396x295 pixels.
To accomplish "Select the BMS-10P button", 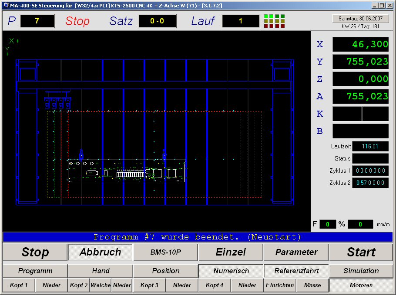I will tap(165, 252).
